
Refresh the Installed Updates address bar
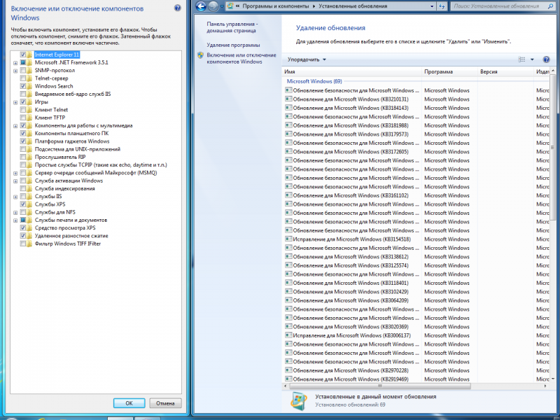442,6
